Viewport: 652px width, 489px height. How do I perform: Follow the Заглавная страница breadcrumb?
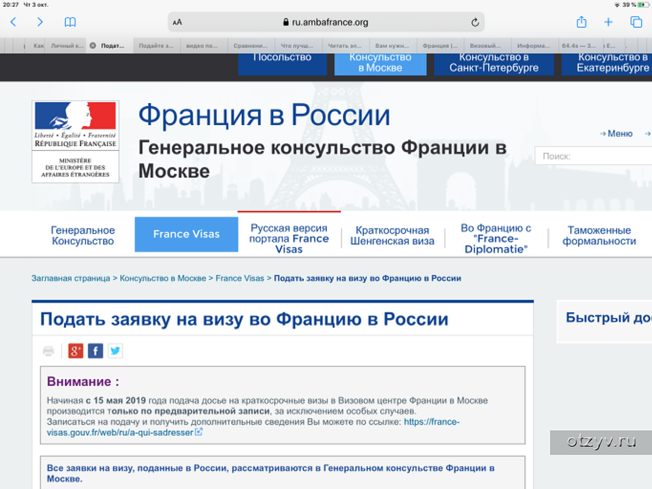click(x=71, y=278)
